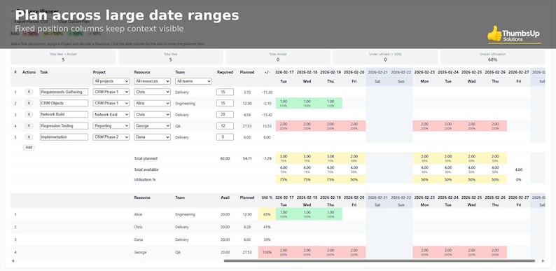
Task: Open project dropdown for CRM Objects task
Action: pos(111,103)
